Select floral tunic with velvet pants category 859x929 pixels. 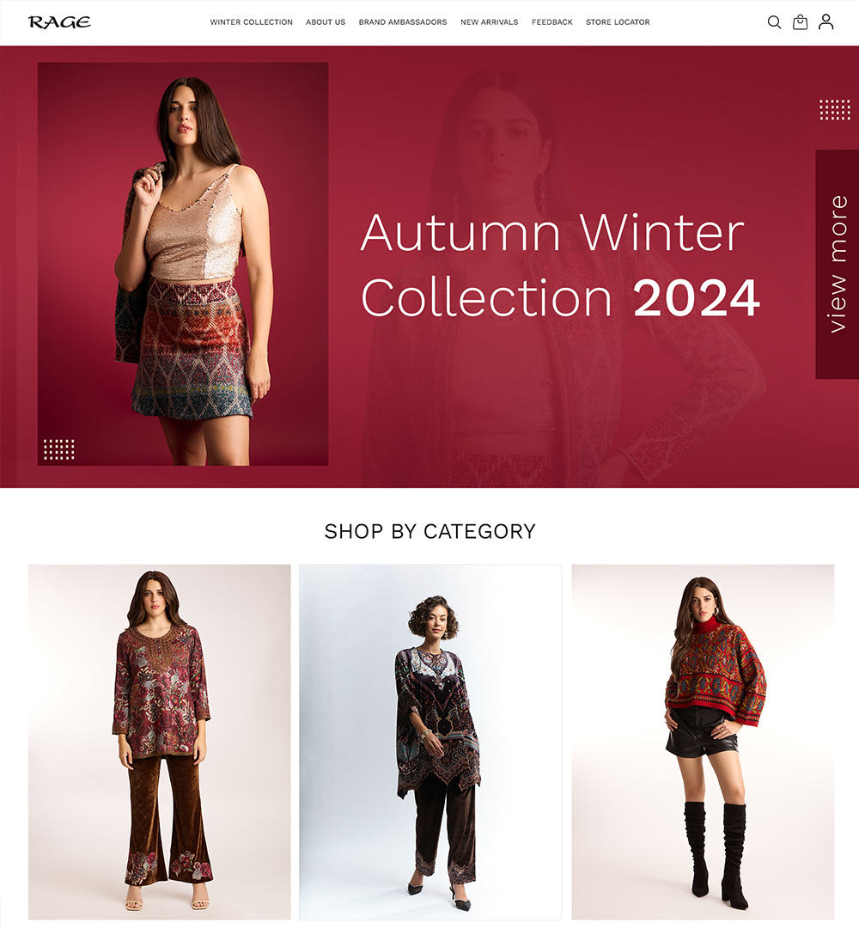click(159, 742)
